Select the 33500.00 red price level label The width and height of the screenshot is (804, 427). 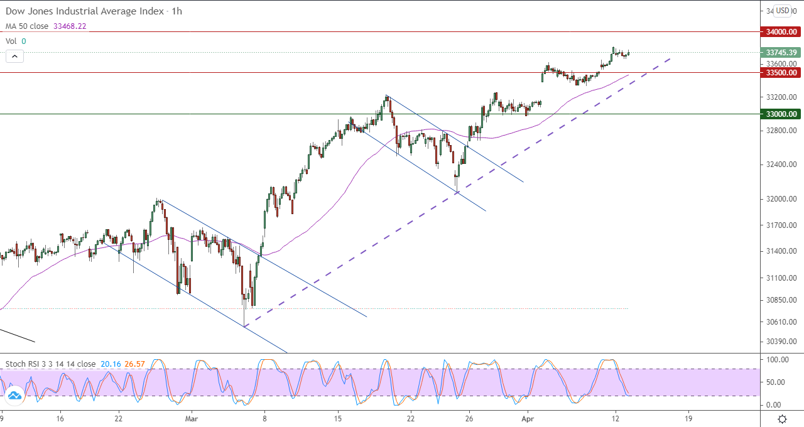click(x=781, y=73)
